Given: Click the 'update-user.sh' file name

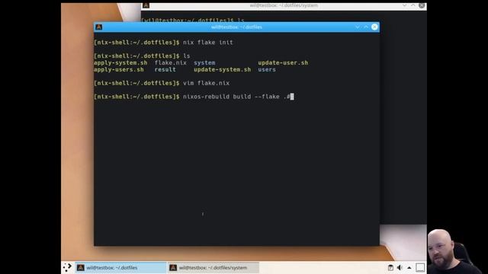Looking at the screenshot, I should (x=283, y=62).
